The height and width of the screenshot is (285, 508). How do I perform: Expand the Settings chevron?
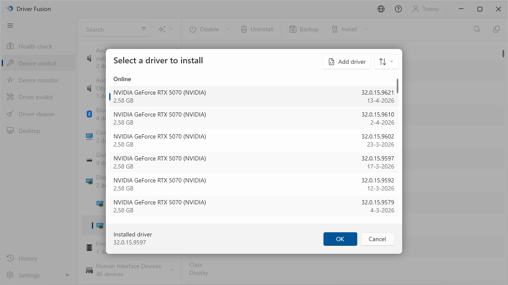(x=67, y=275)
